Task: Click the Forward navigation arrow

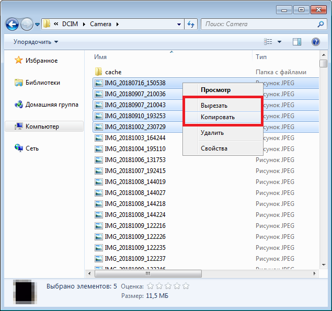Action: pyautogui.click(x=27, y=25)
